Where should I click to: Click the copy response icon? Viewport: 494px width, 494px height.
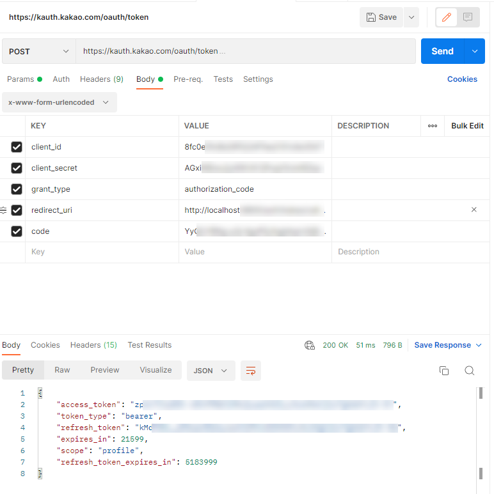(x=444, y=371)
